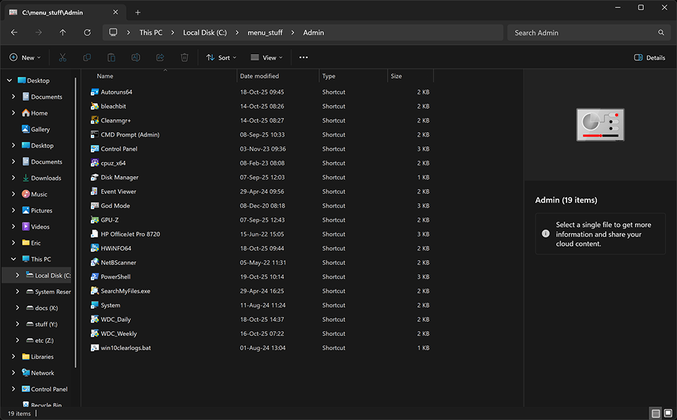The image size is (677, 420).
Task: Open the Sort dropdown menu
Action: pyautogui.click(x=218, y=58)
